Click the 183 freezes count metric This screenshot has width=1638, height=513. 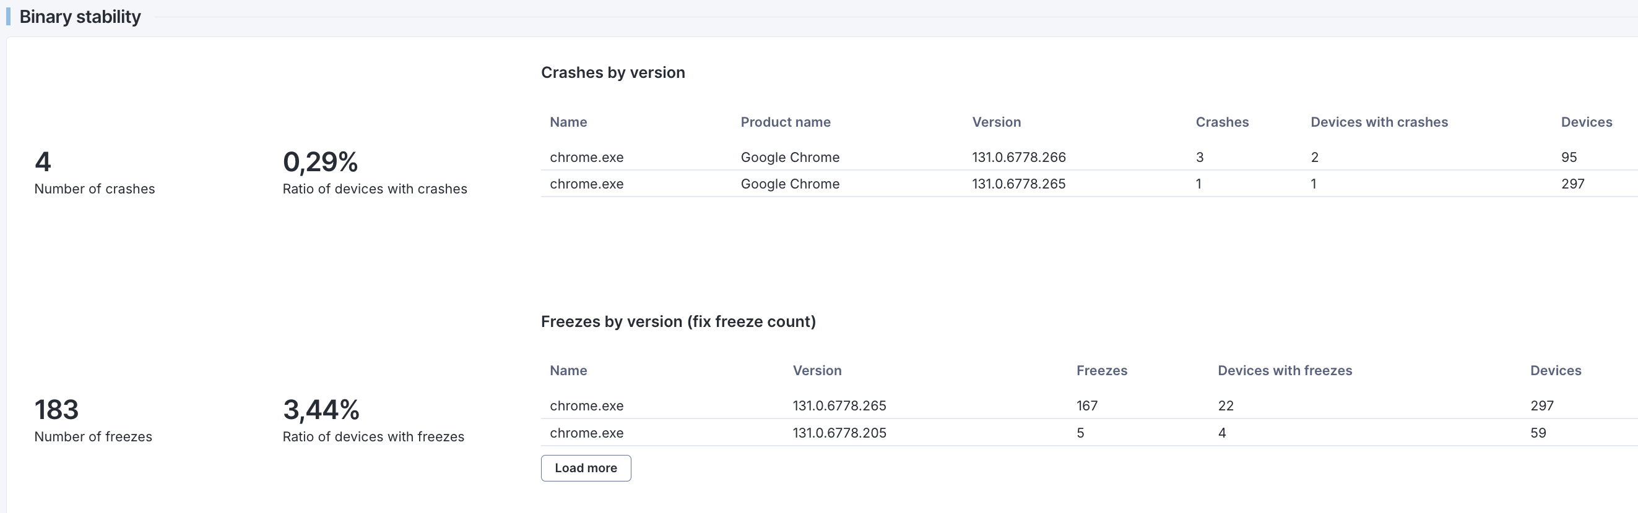point(56,410)
